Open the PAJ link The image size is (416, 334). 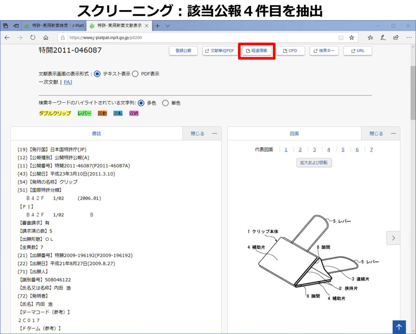68,82
